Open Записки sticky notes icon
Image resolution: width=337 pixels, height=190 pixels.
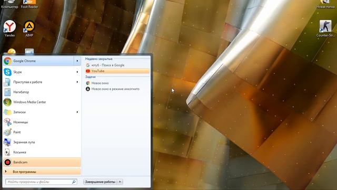7,112
